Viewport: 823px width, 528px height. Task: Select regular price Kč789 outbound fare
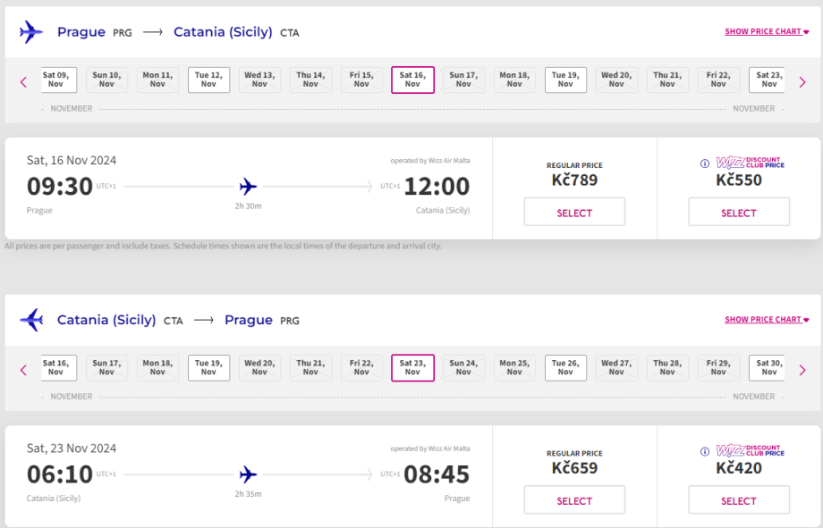(574, 213)
